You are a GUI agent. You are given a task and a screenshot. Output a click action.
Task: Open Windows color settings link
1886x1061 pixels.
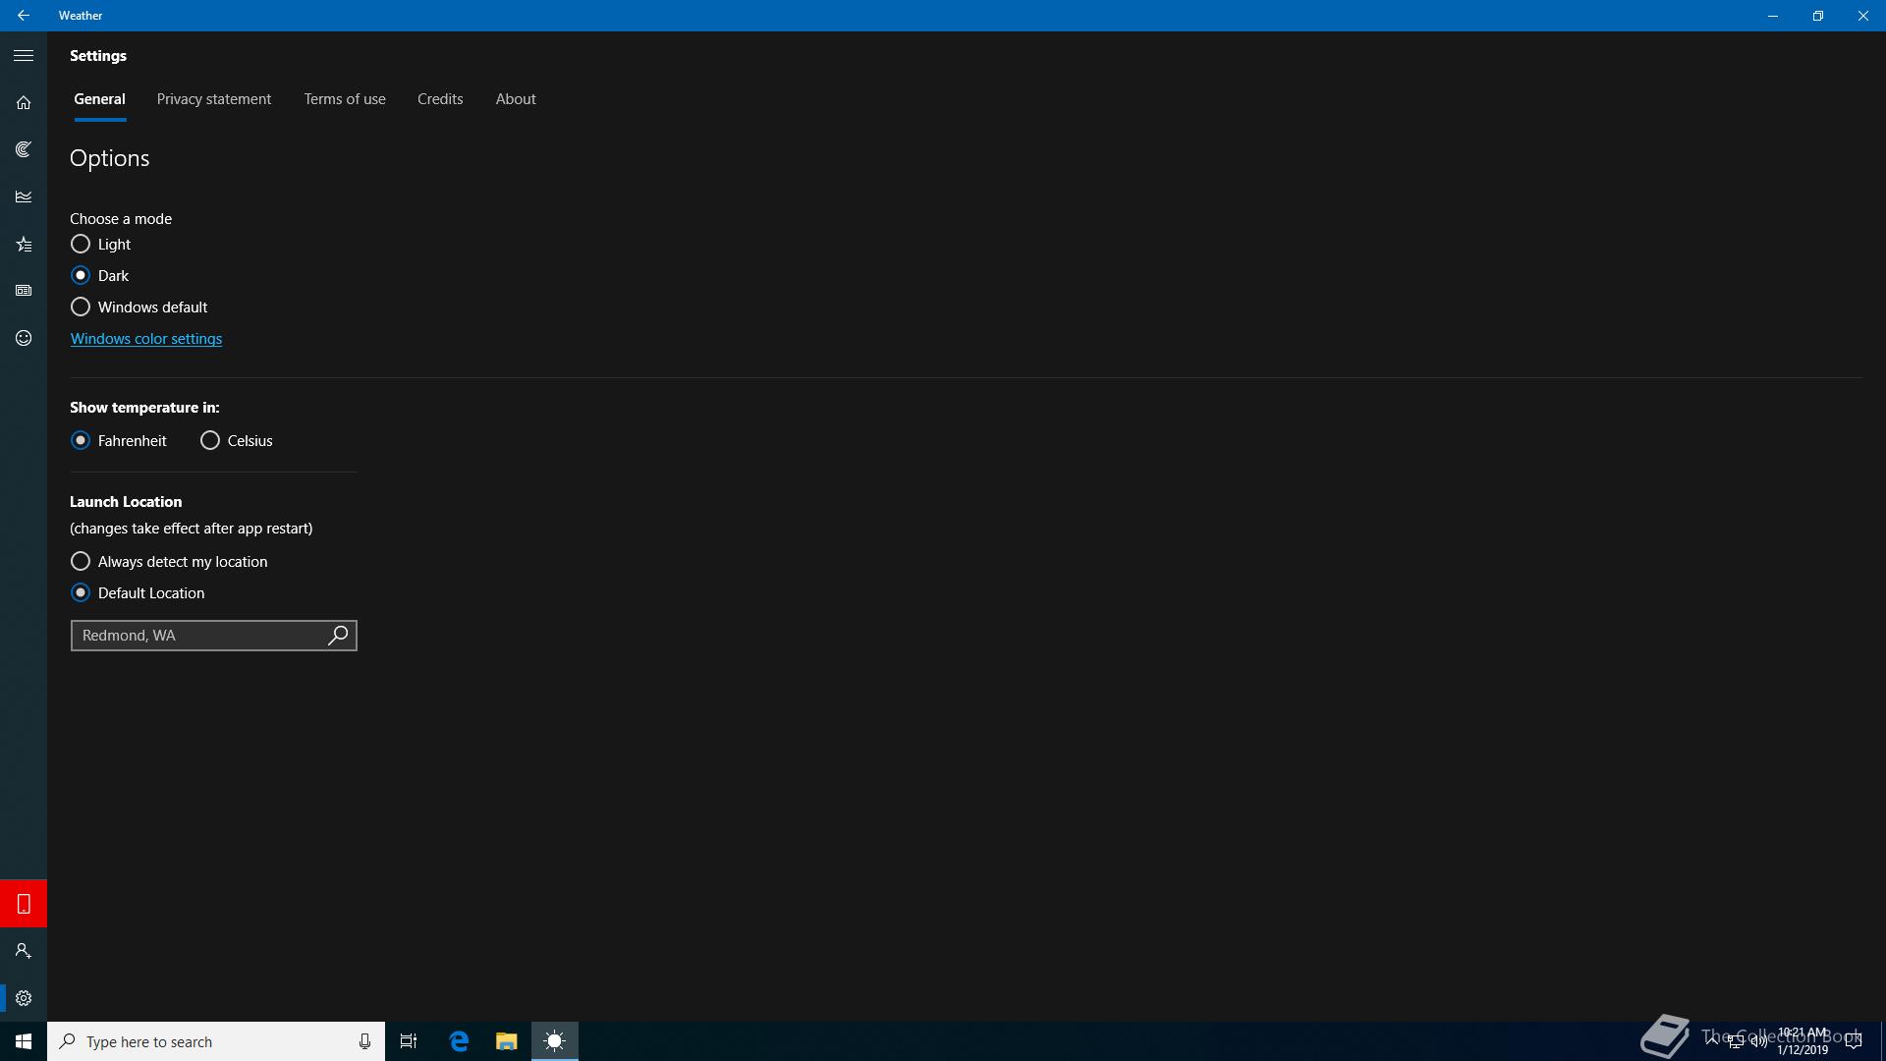[x=146, y=339]
